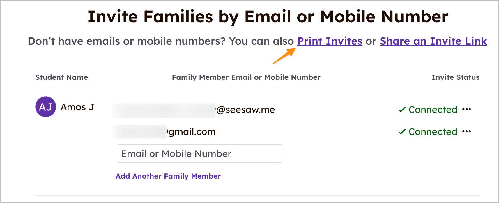Click the gmail.com family email address
The image size is (499, 203).
click(x=192, y=132)
